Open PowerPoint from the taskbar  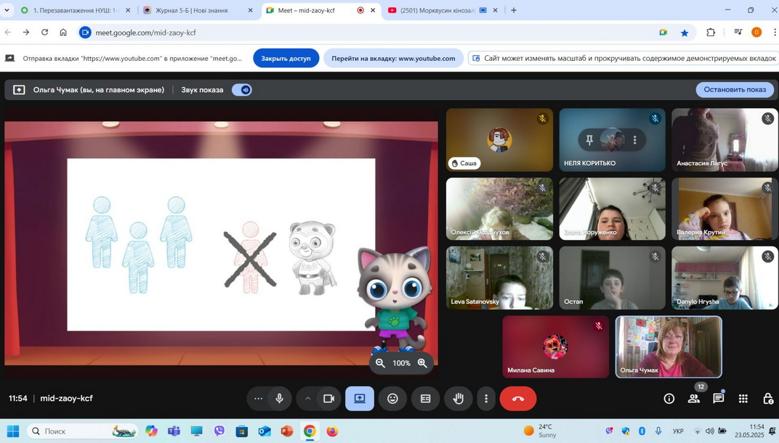(286, 431)
